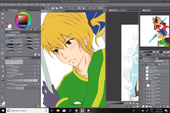Click the Clear (dotted circle) icon
170x113 pixels.
tap(75, 8)
